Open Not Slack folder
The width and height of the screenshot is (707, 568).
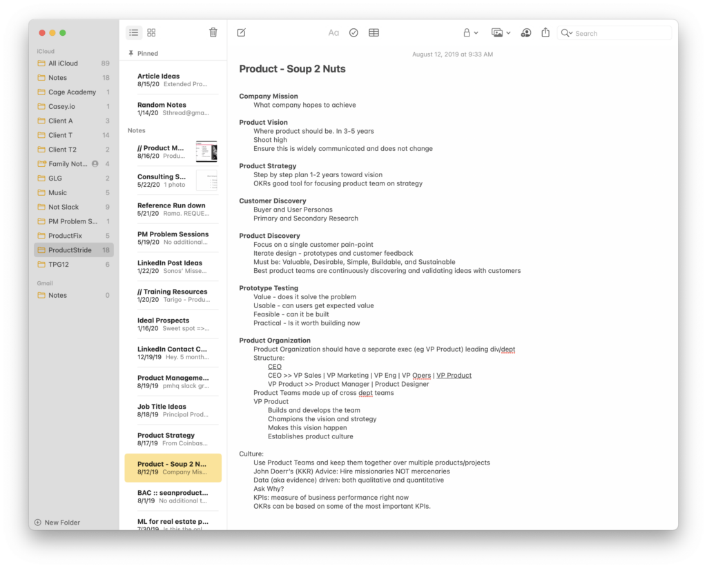click(73, 207)
